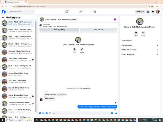This screenshot has width=163, height=122.
Task: Open Windows Start menu
Action: tap(2, 120)
